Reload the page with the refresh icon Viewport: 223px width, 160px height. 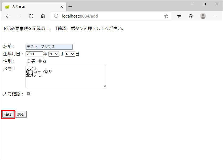point(31,16)
